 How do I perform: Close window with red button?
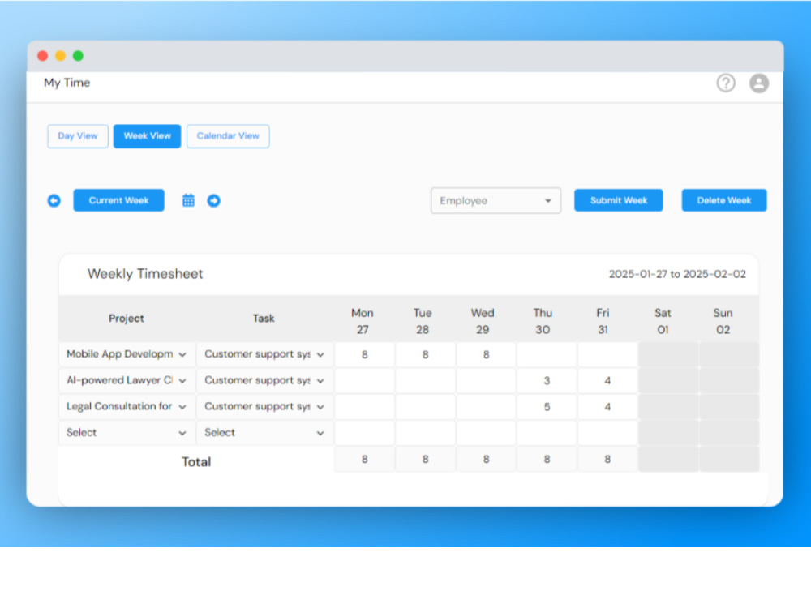(43, 56)
